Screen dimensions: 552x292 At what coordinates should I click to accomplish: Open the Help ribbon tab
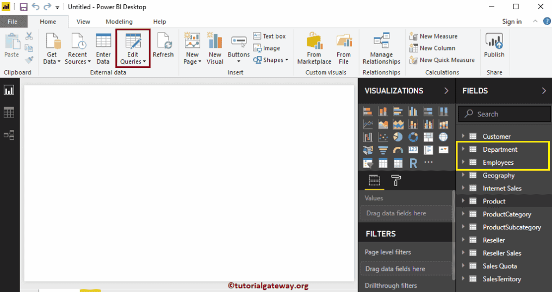(x=159, y=22)
